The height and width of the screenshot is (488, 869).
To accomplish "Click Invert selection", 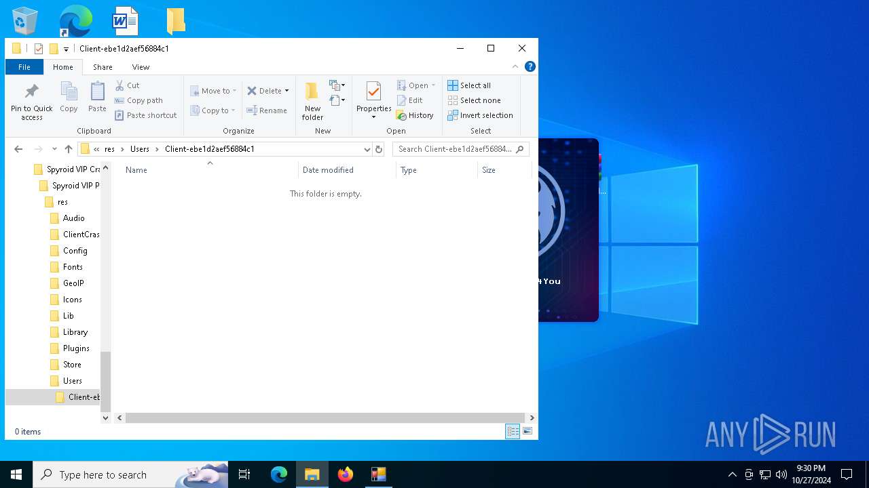I will [480, 115].
